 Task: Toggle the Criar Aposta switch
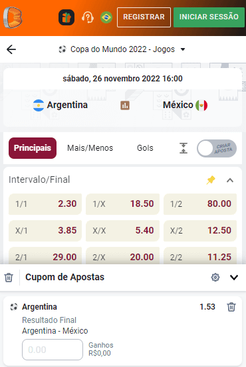click(217, 148)
